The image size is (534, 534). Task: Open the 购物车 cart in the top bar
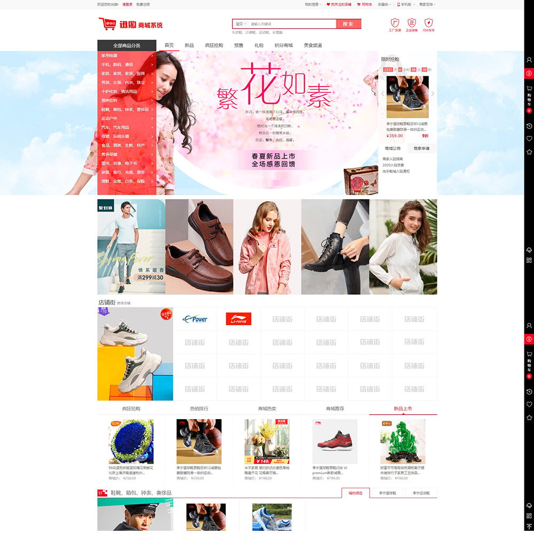[365, 4]
